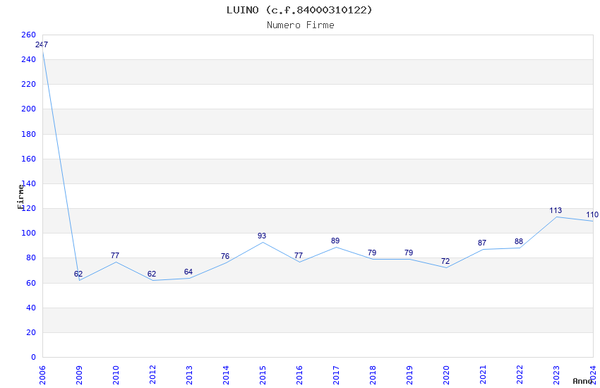Select the 'Numero Firme' subtitle
Viewport: 600px width, 388px height.
pyautogui.click(x=301, y=25)
